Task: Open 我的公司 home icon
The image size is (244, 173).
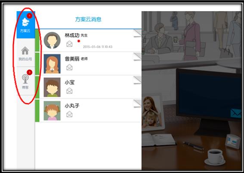Action: 25,51
